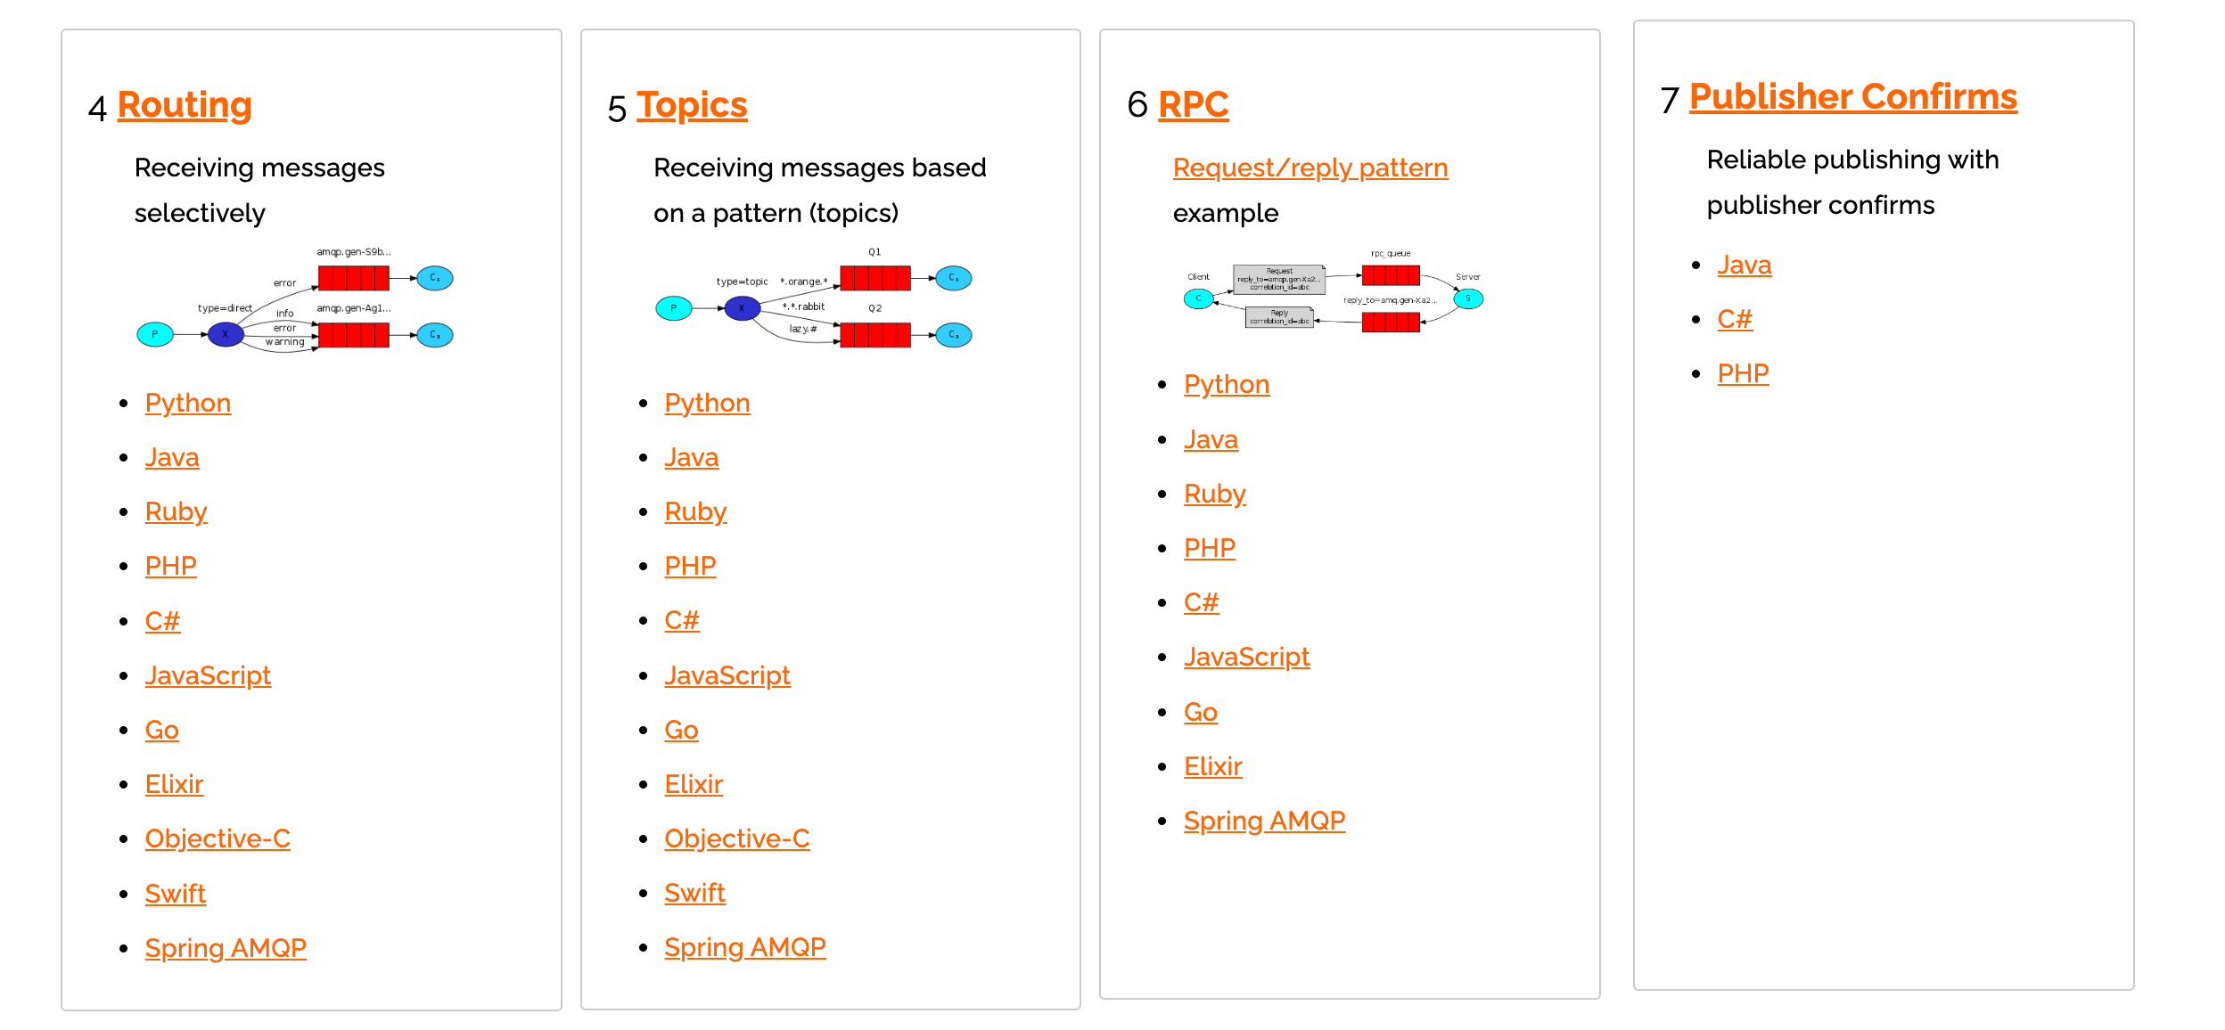Viewport: 2225px width, 1030px height.
Task: Open the Go link under RPC
Action: (x=1200, y=712)
